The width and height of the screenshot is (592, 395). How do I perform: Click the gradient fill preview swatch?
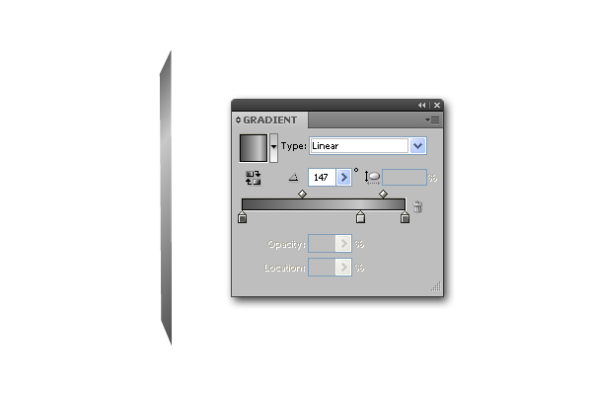coord(254,148)
